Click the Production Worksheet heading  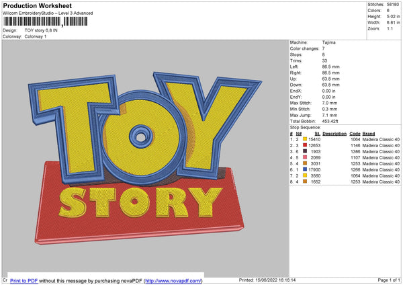(x=37, y=5)
